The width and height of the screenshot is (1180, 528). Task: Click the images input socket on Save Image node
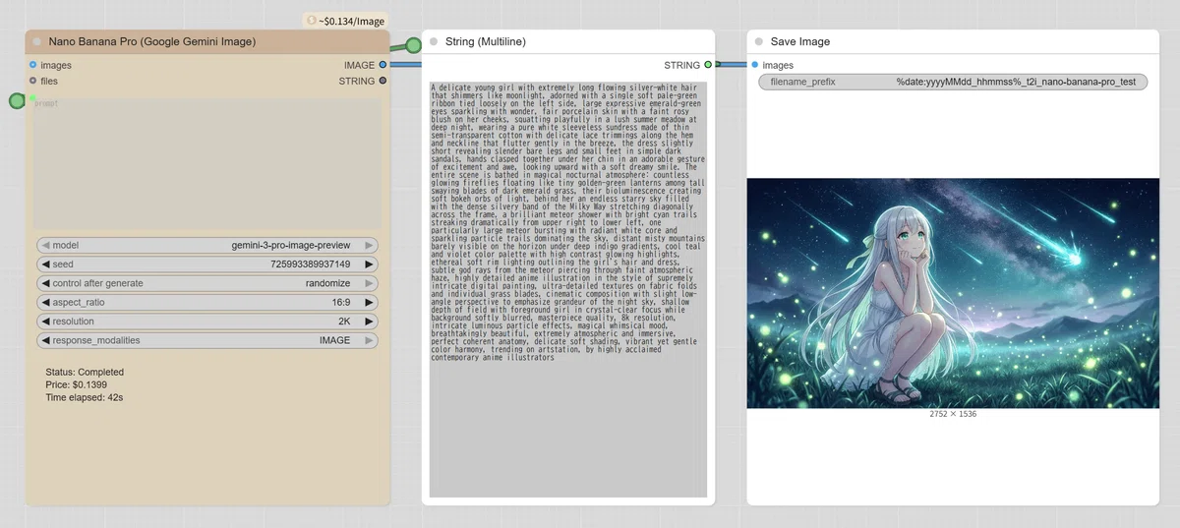755,65
